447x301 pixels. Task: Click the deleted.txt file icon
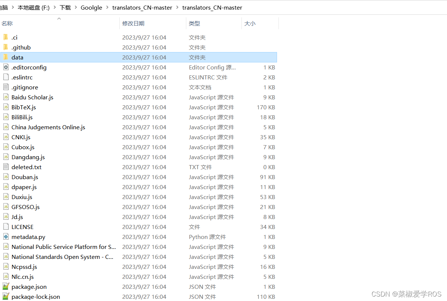pos(6,167)
